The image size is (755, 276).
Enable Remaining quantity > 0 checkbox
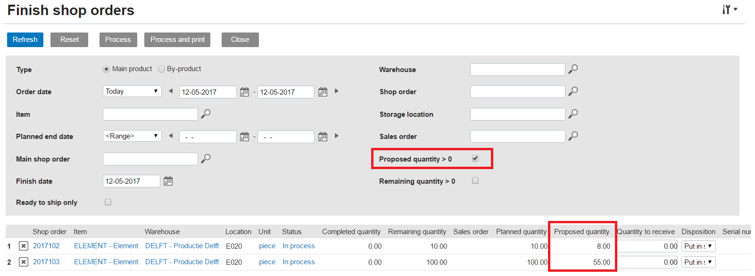click(475, 181)
